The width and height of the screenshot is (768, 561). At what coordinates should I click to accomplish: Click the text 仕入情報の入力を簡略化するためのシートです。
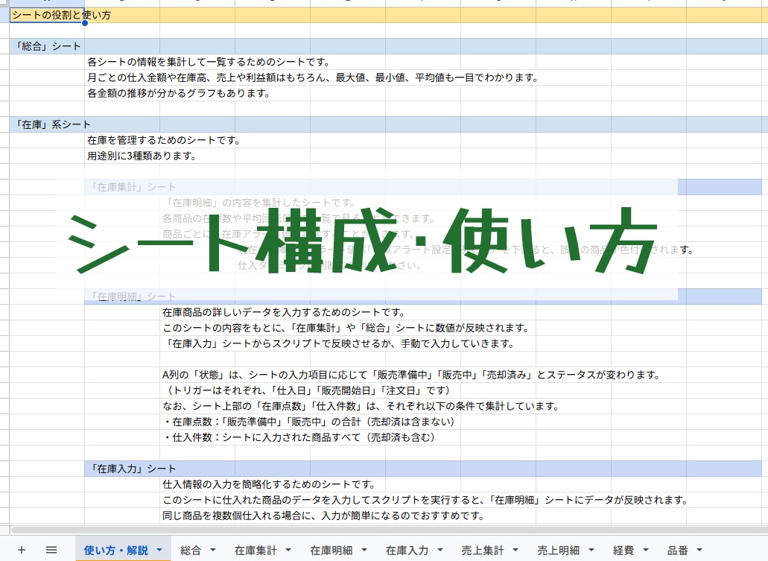[x=269, y=484]
